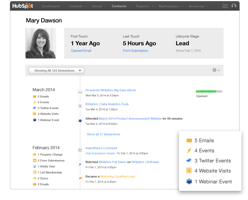Click flag icon next to 1 Property Change
Viewport: 248px width, 200px height.
click(x=35, y=155)
